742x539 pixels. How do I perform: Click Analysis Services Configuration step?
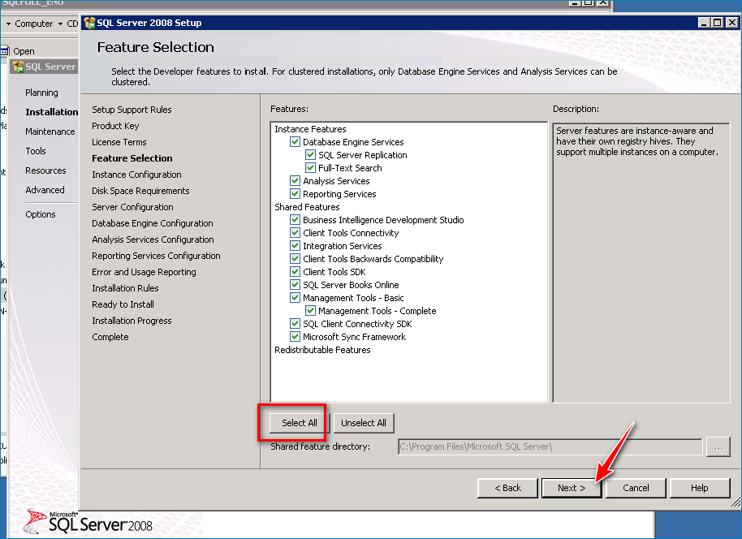[153, 239]
